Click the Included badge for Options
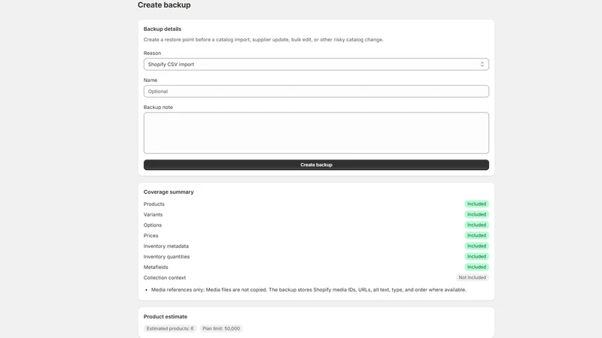 pyautogui.click(x=476, y=225)
